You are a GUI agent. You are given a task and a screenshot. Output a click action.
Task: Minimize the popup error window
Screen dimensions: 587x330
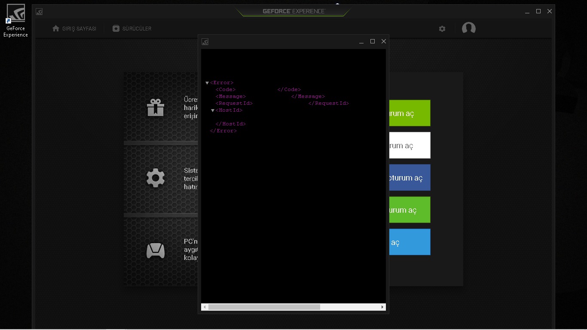361,42
